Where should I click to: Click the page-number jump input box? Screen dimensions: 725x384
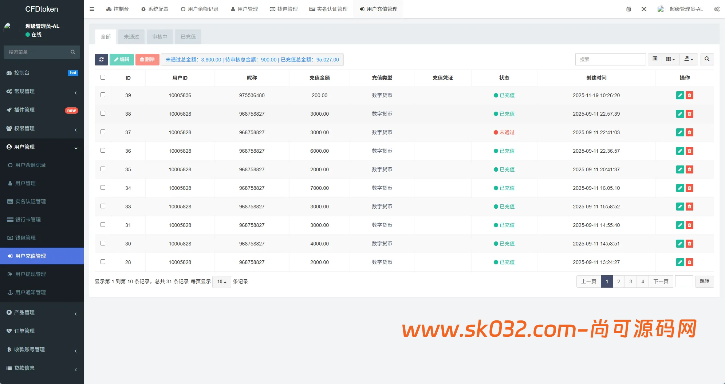click(x=684, y=281)
